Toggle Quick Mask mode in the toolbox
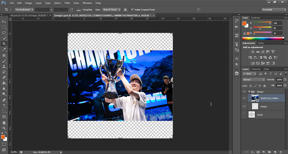 click(4, 144)
